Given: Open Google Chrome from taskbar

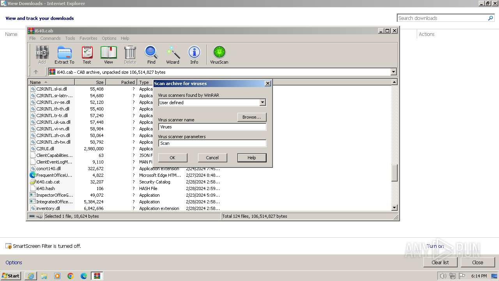Looking at the screenshot, I should pos(71,276).
